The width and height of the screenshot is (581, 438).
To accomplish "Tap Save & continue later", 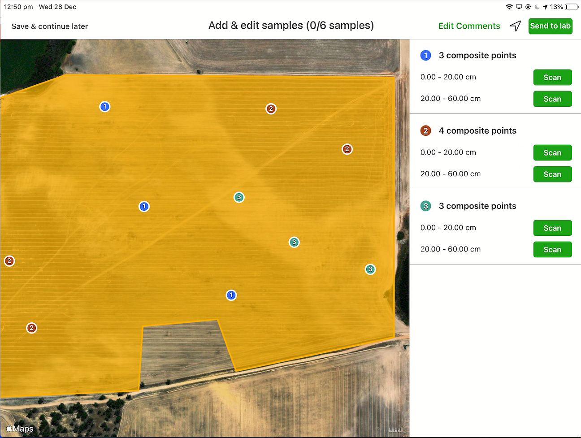I will (x=50, y=26).
